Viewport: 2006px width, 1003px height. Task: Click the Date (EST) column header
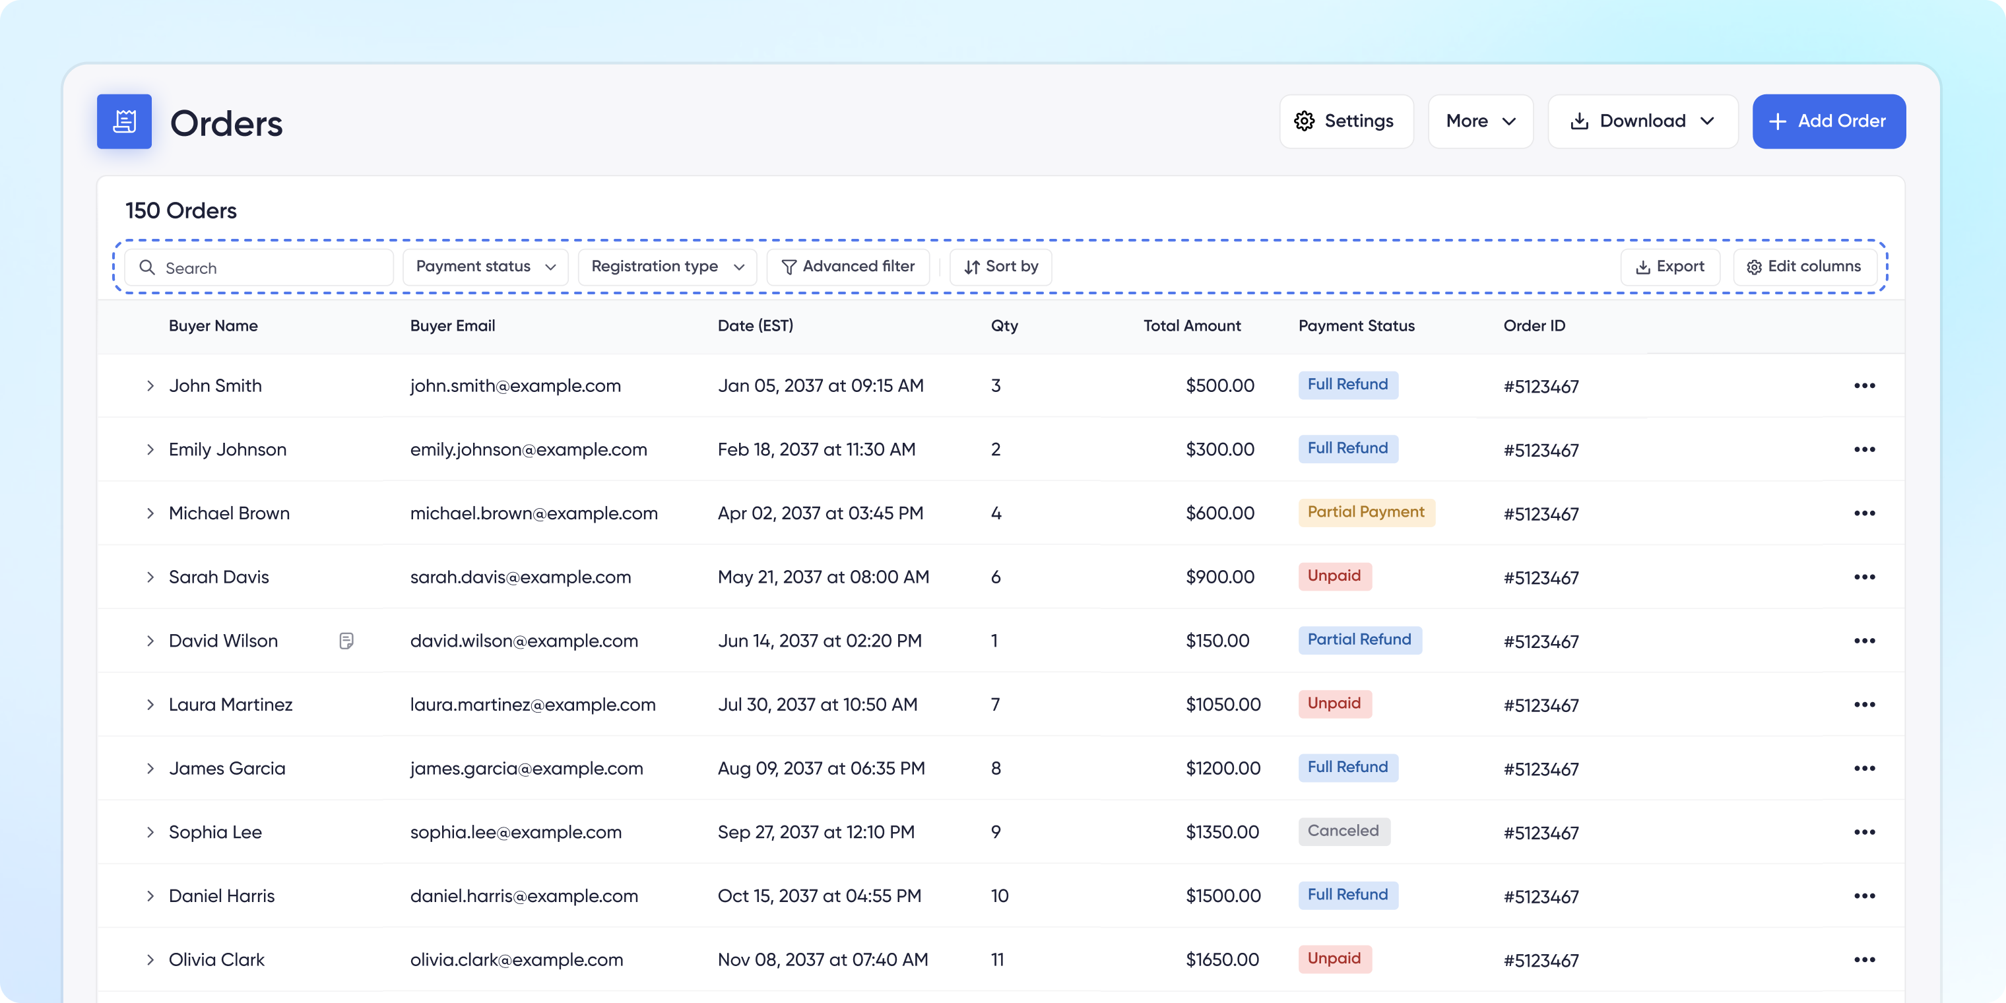point(756,326)
